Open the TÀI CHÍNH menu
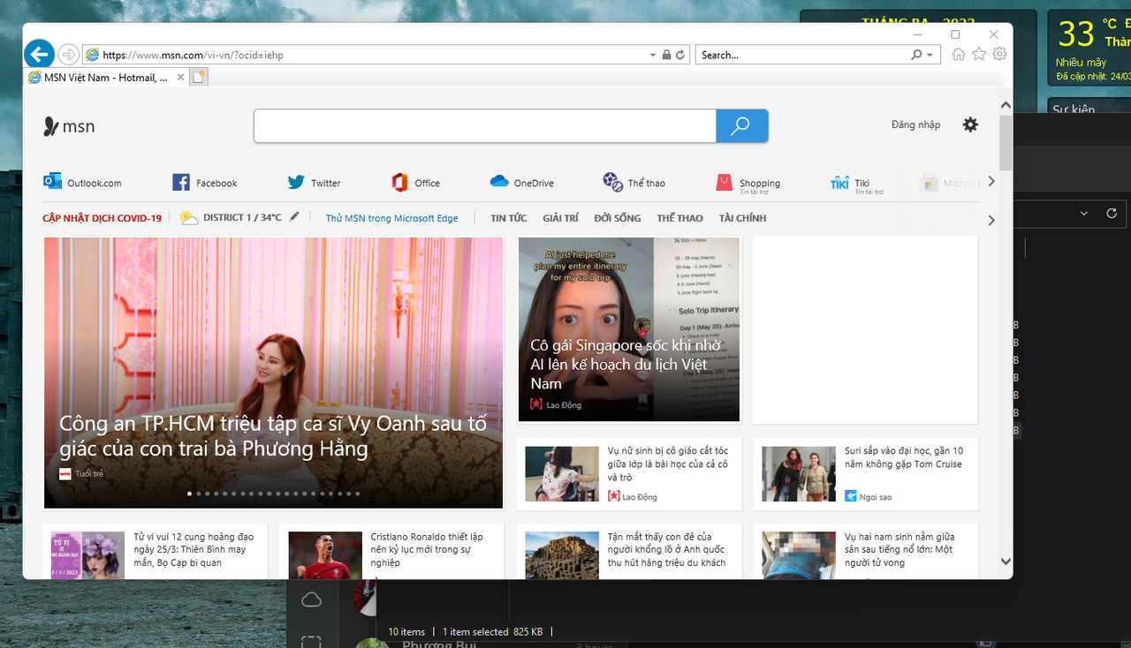 742,218
